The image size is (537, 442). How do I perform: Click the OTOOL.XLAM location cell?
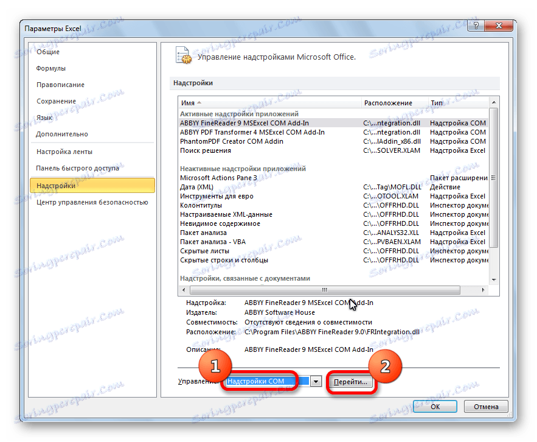(x=390, y=196)
